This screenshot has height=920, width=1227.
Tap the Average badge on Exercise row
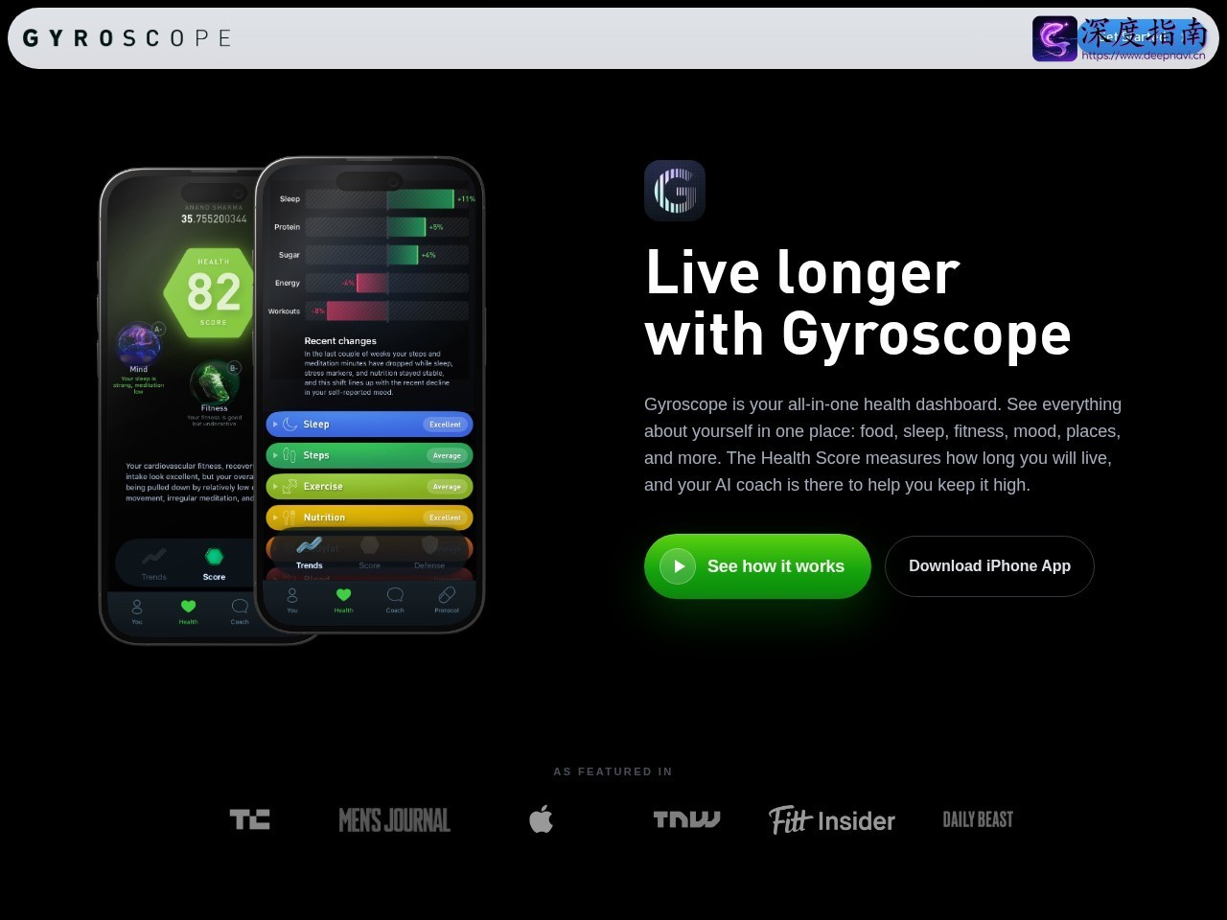pyautogui.click(x=447, y=486)
